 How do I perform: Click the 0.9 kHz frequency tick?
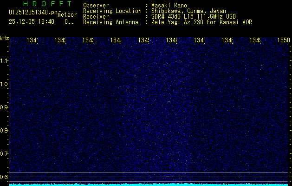pos(4,107)
